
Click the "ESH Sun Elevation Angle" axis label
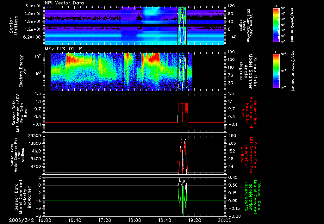tap(246, 25)
